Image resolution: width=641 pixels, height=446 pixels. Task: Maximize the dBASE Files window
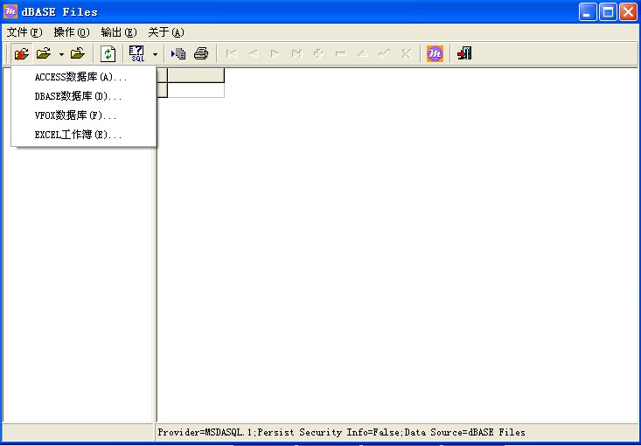coord(608,12)
